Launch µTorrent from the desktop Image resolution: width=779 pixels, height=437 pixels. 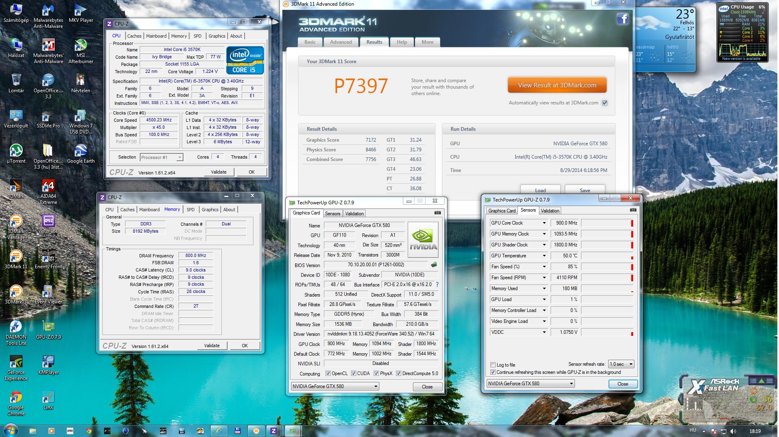point(16,154)
